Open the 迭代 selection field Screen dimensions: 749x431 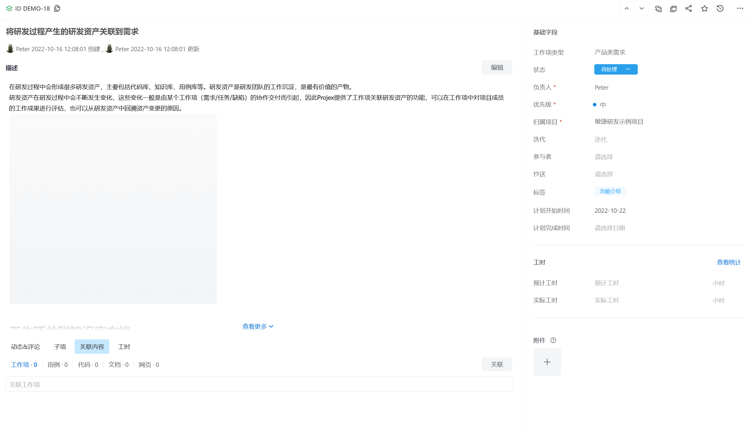(601, 139)
